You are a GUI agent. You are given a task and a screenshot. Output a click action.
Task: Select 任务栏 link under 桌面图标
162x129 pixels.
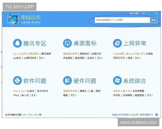tap(91, 58)
